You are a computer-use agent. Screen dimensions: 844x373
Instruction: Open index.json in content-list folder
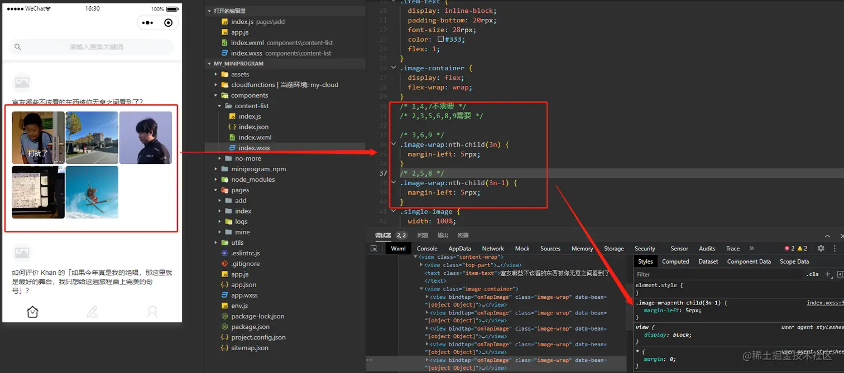[253, 127]
